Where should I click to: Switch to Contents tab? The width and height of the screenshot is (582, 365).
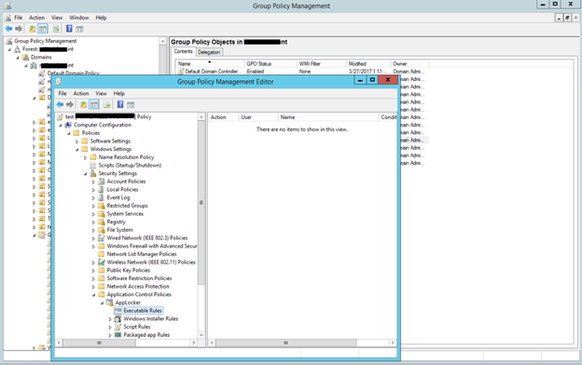pyautogui.click(x=184, y=51)
